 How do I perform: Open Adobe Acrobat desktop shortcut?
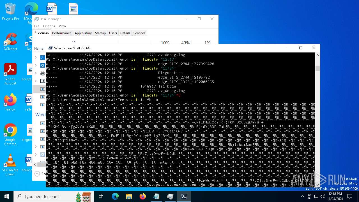tap(10, 74)
